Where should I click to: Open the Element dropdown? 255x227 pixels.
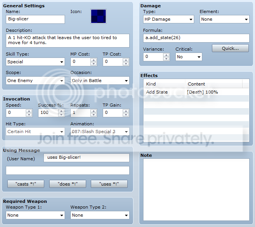(x=225, y=19)
